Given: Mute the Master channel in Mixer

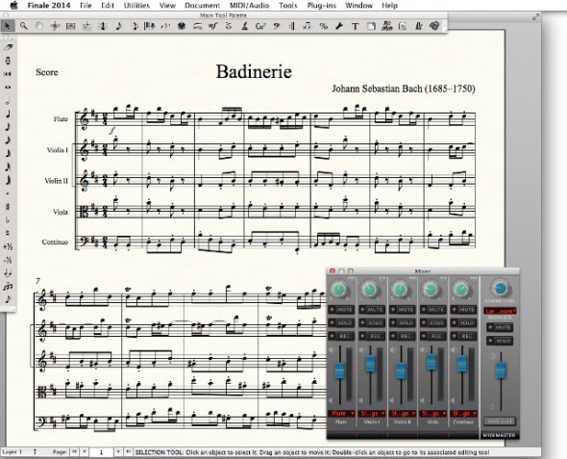Looking at the screenshot, I should [500, 327].
